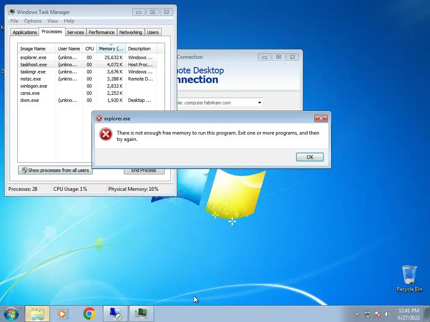Open the Action Center flag icon
This screenshot has height=322, width=430.
(378, 314)
